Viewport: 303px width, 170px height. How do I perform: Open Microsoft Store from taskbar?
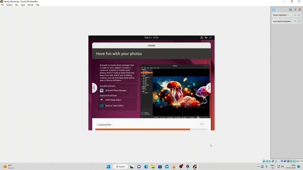160,167
